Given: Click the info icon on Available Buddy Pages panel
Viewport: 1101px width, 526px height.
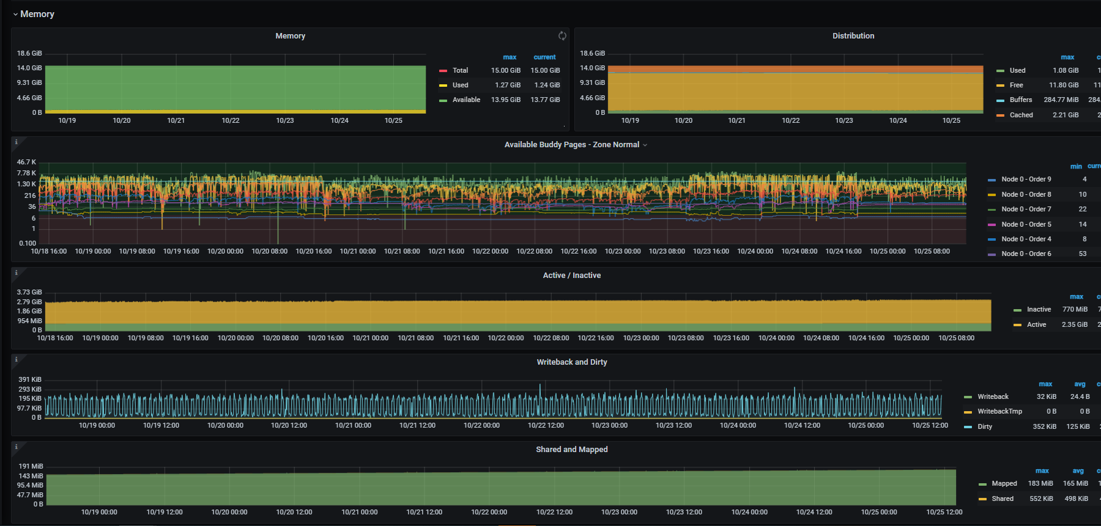Looking at the screenshot, I should click(17, 142).
